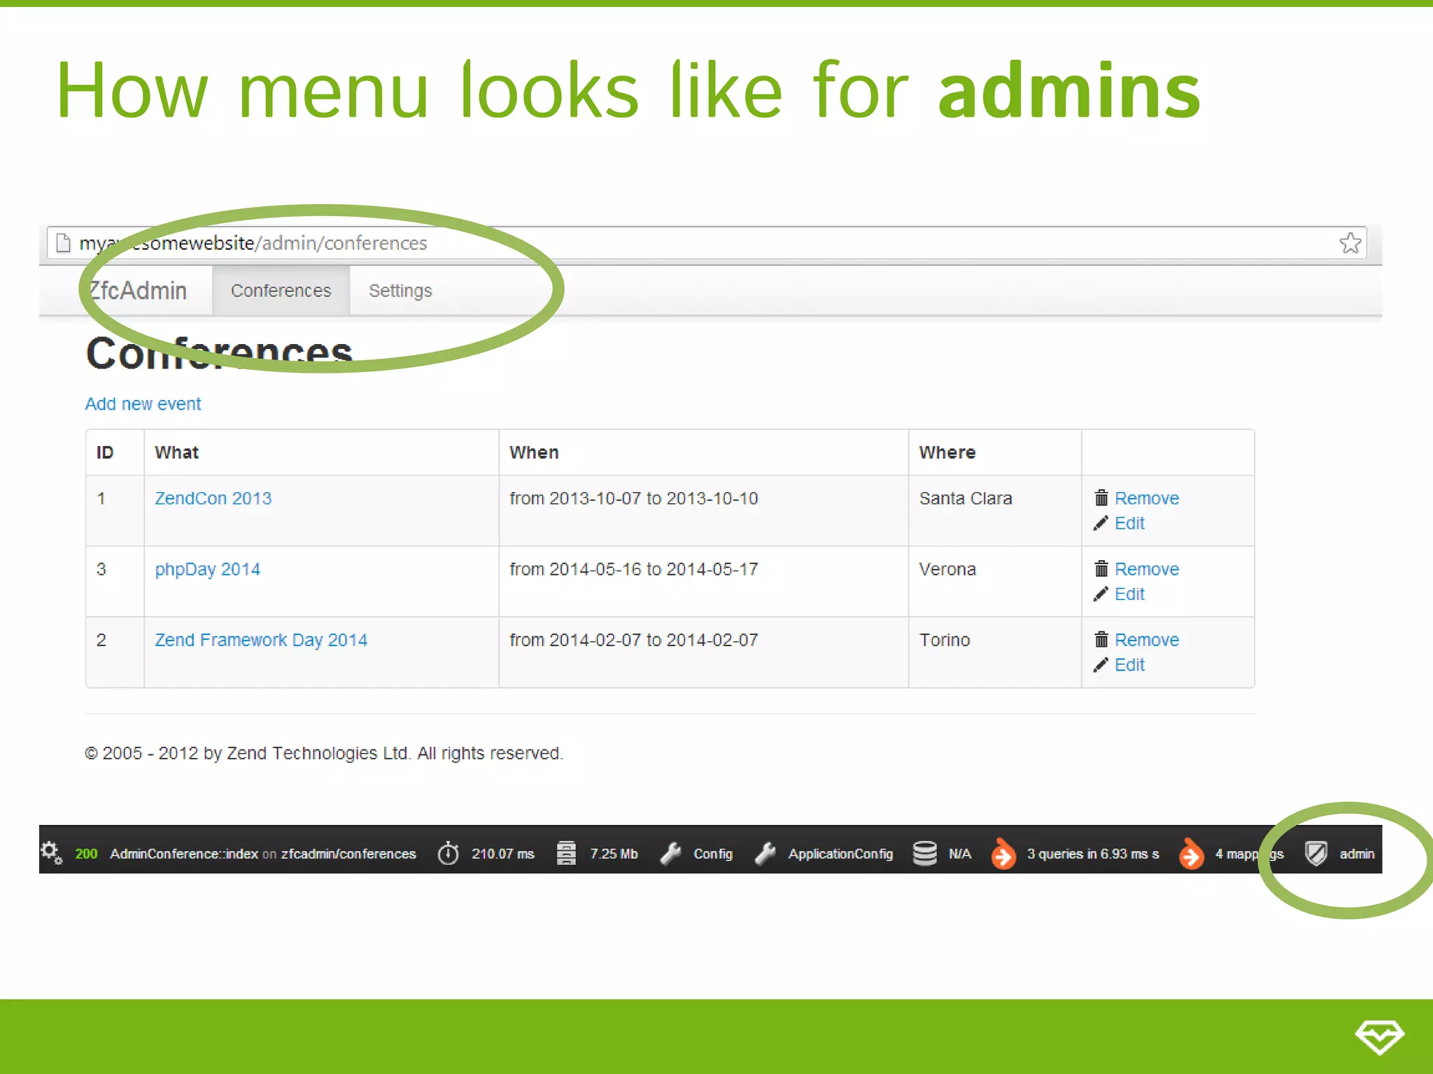The width and height of the screenshot is (1433, 1074).
Task: Click the 7.25 Mb memory entry
Action: [614, 854]
